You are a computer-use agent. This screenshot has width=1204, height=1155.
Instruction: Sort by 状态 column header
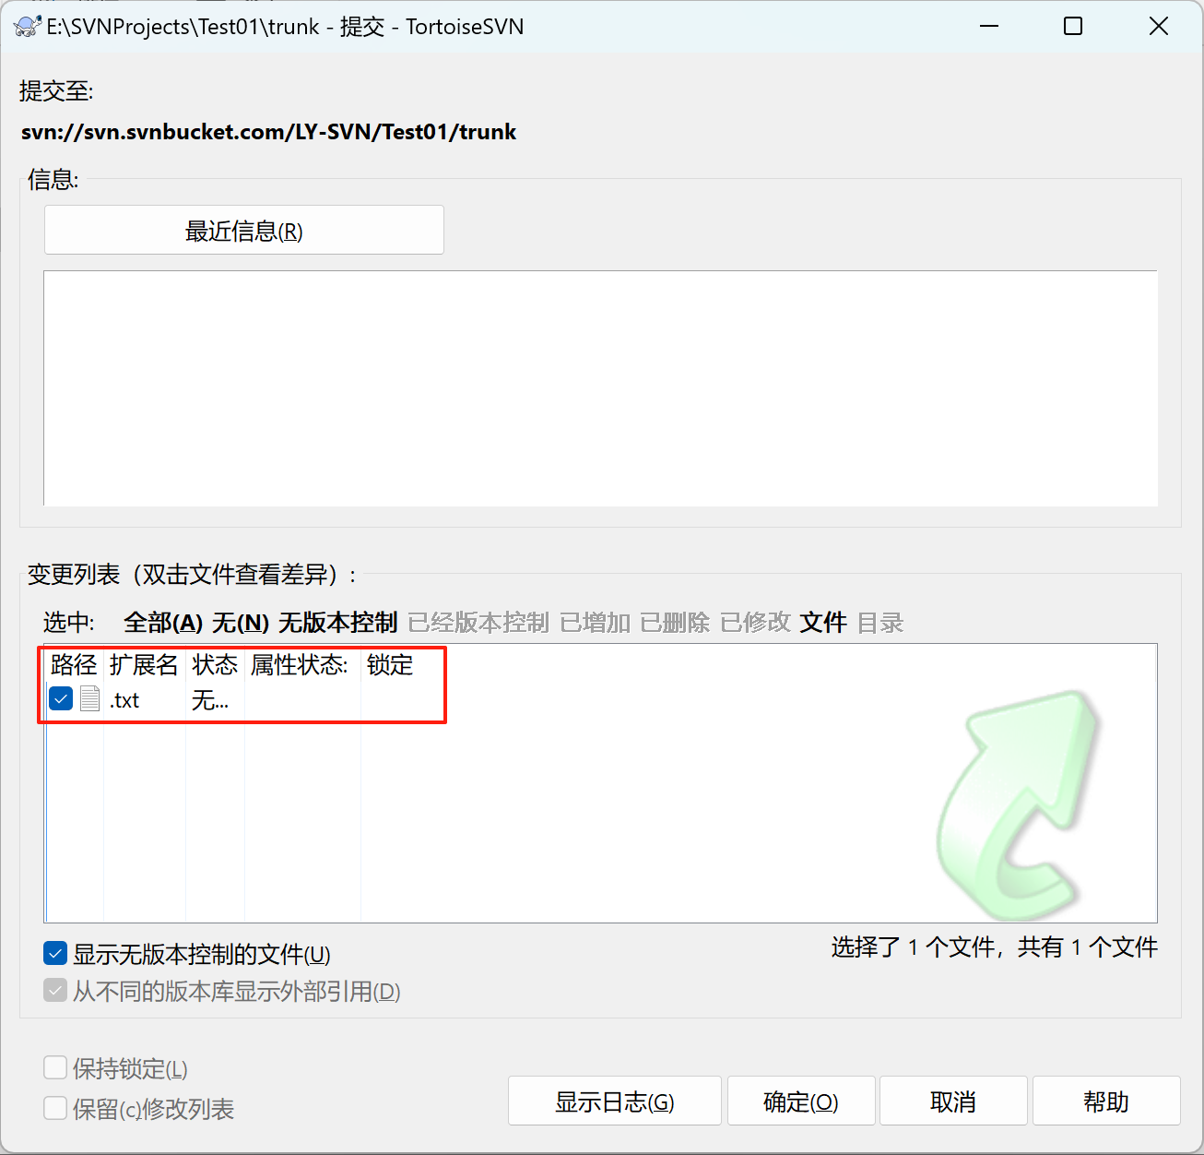pos(215,664)
